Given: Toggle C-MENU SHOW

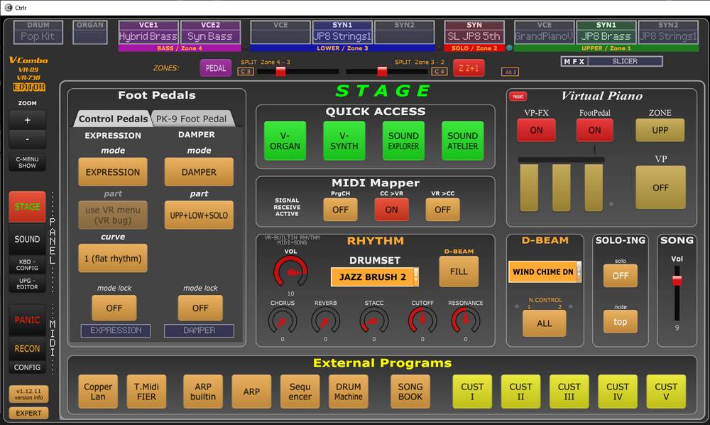Looking at the screenshot, I should [x=27, y=162].
